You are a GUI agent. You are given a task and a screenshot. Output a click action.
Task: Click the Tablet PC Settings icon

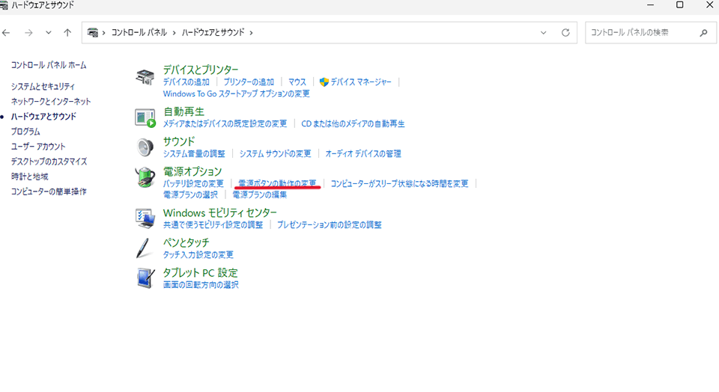coord(145,278)
